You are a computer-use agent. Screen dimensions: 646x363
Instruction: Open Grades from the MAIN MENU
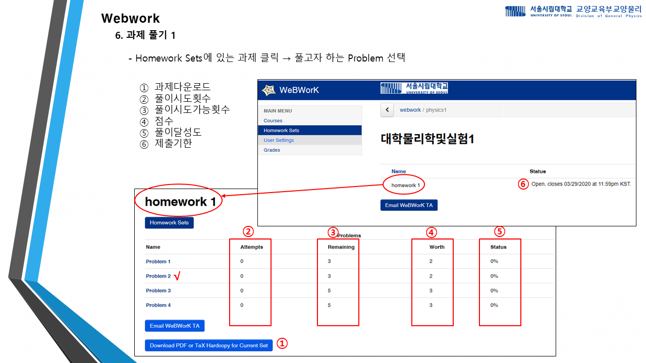pyautogui.click(x=272, y=150)
